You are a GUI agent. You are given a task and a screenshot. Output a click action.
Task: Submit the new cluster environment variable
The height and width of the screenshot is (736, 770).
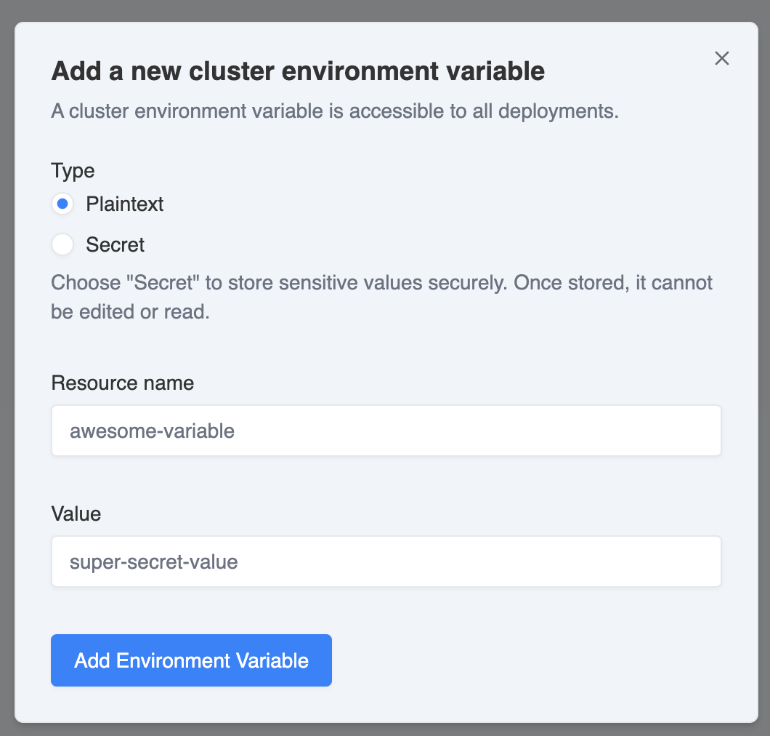(x=191, y=660)
